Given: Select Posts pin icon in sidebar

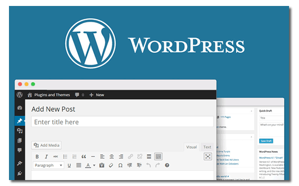Looking at the screenshot, I should coord(19,121).
